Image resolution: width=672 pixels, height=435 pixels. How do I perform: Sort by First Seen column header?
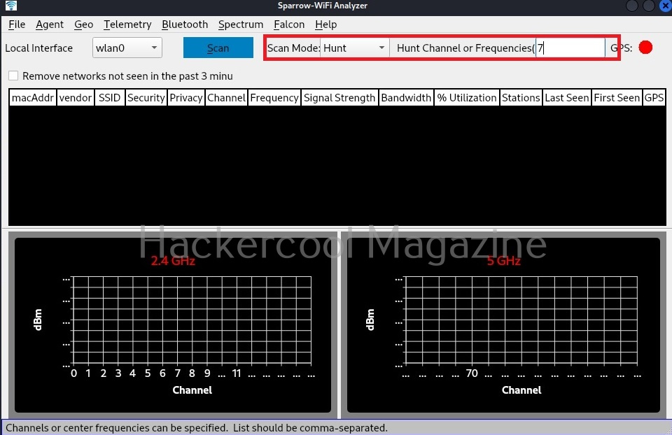point(616,98)
